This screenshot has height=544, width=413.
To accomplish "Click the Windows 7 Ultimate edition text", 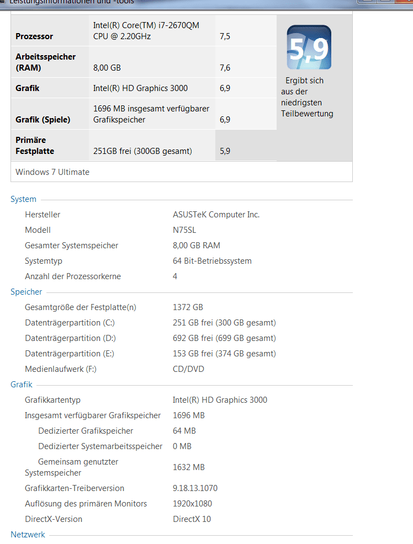I will (x=52, y=172).
